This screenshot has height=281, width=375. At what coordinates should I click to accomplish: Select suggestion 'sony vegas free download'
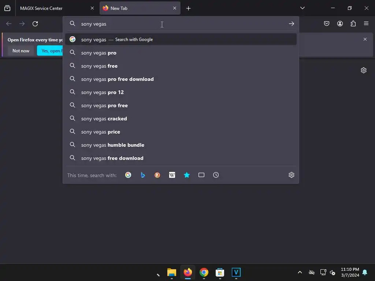(x=181, y=158)
